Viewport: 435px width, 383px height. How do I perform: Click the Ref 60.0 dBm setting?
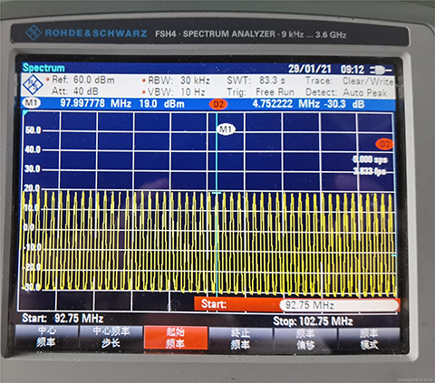pos(81,80)
